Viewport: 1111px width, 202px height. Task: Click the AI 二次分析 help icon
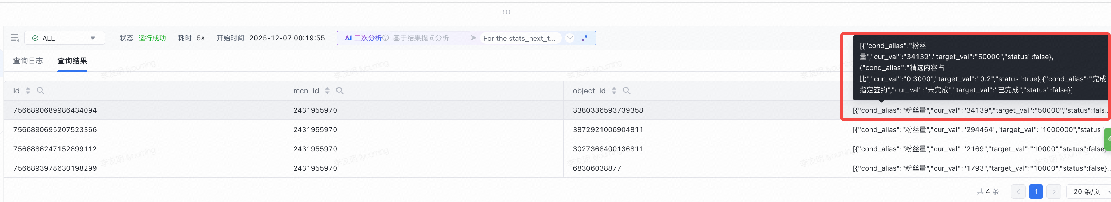click(386, 38)
